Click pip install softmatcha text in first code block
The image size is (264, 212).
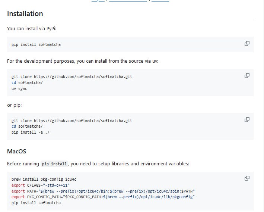(x=36, y=44)
